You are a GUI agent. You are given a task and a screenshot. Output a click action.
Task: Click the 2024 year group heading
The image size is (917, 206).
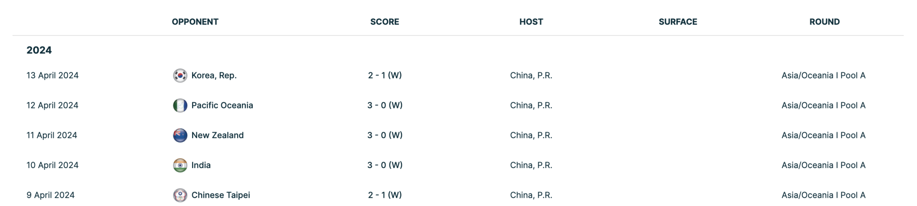pos(39,50)
